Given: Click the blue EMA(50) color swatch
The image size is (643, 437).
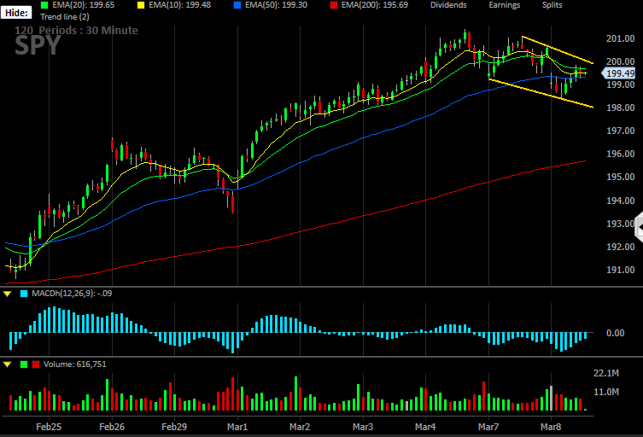Looking at the screenshot, I should coord(237,5).
